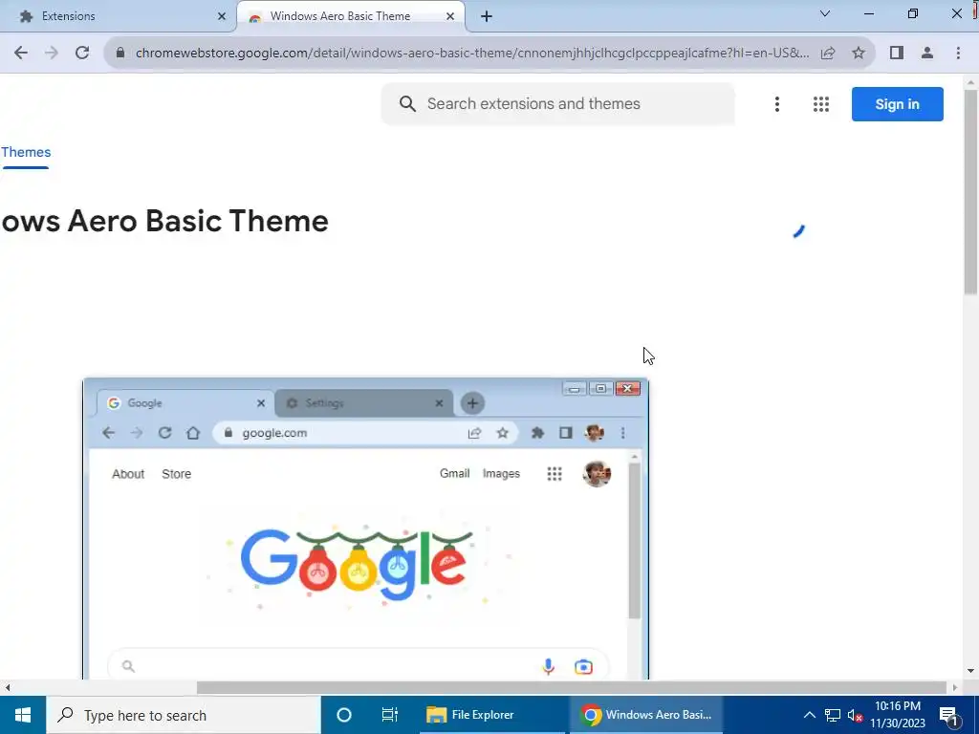Go back using Chrome's back arrow
The image size is (979, 734).
pos(21,54)
